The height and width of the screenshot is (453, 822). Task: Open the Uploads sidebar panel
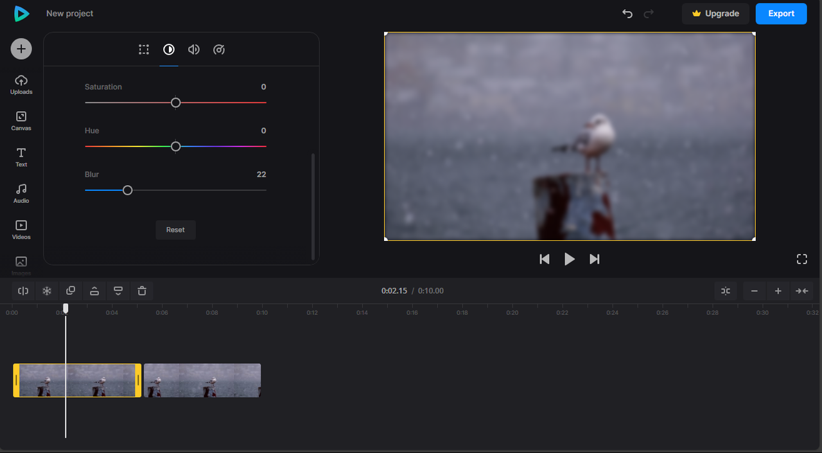click(x=21, y=85)
